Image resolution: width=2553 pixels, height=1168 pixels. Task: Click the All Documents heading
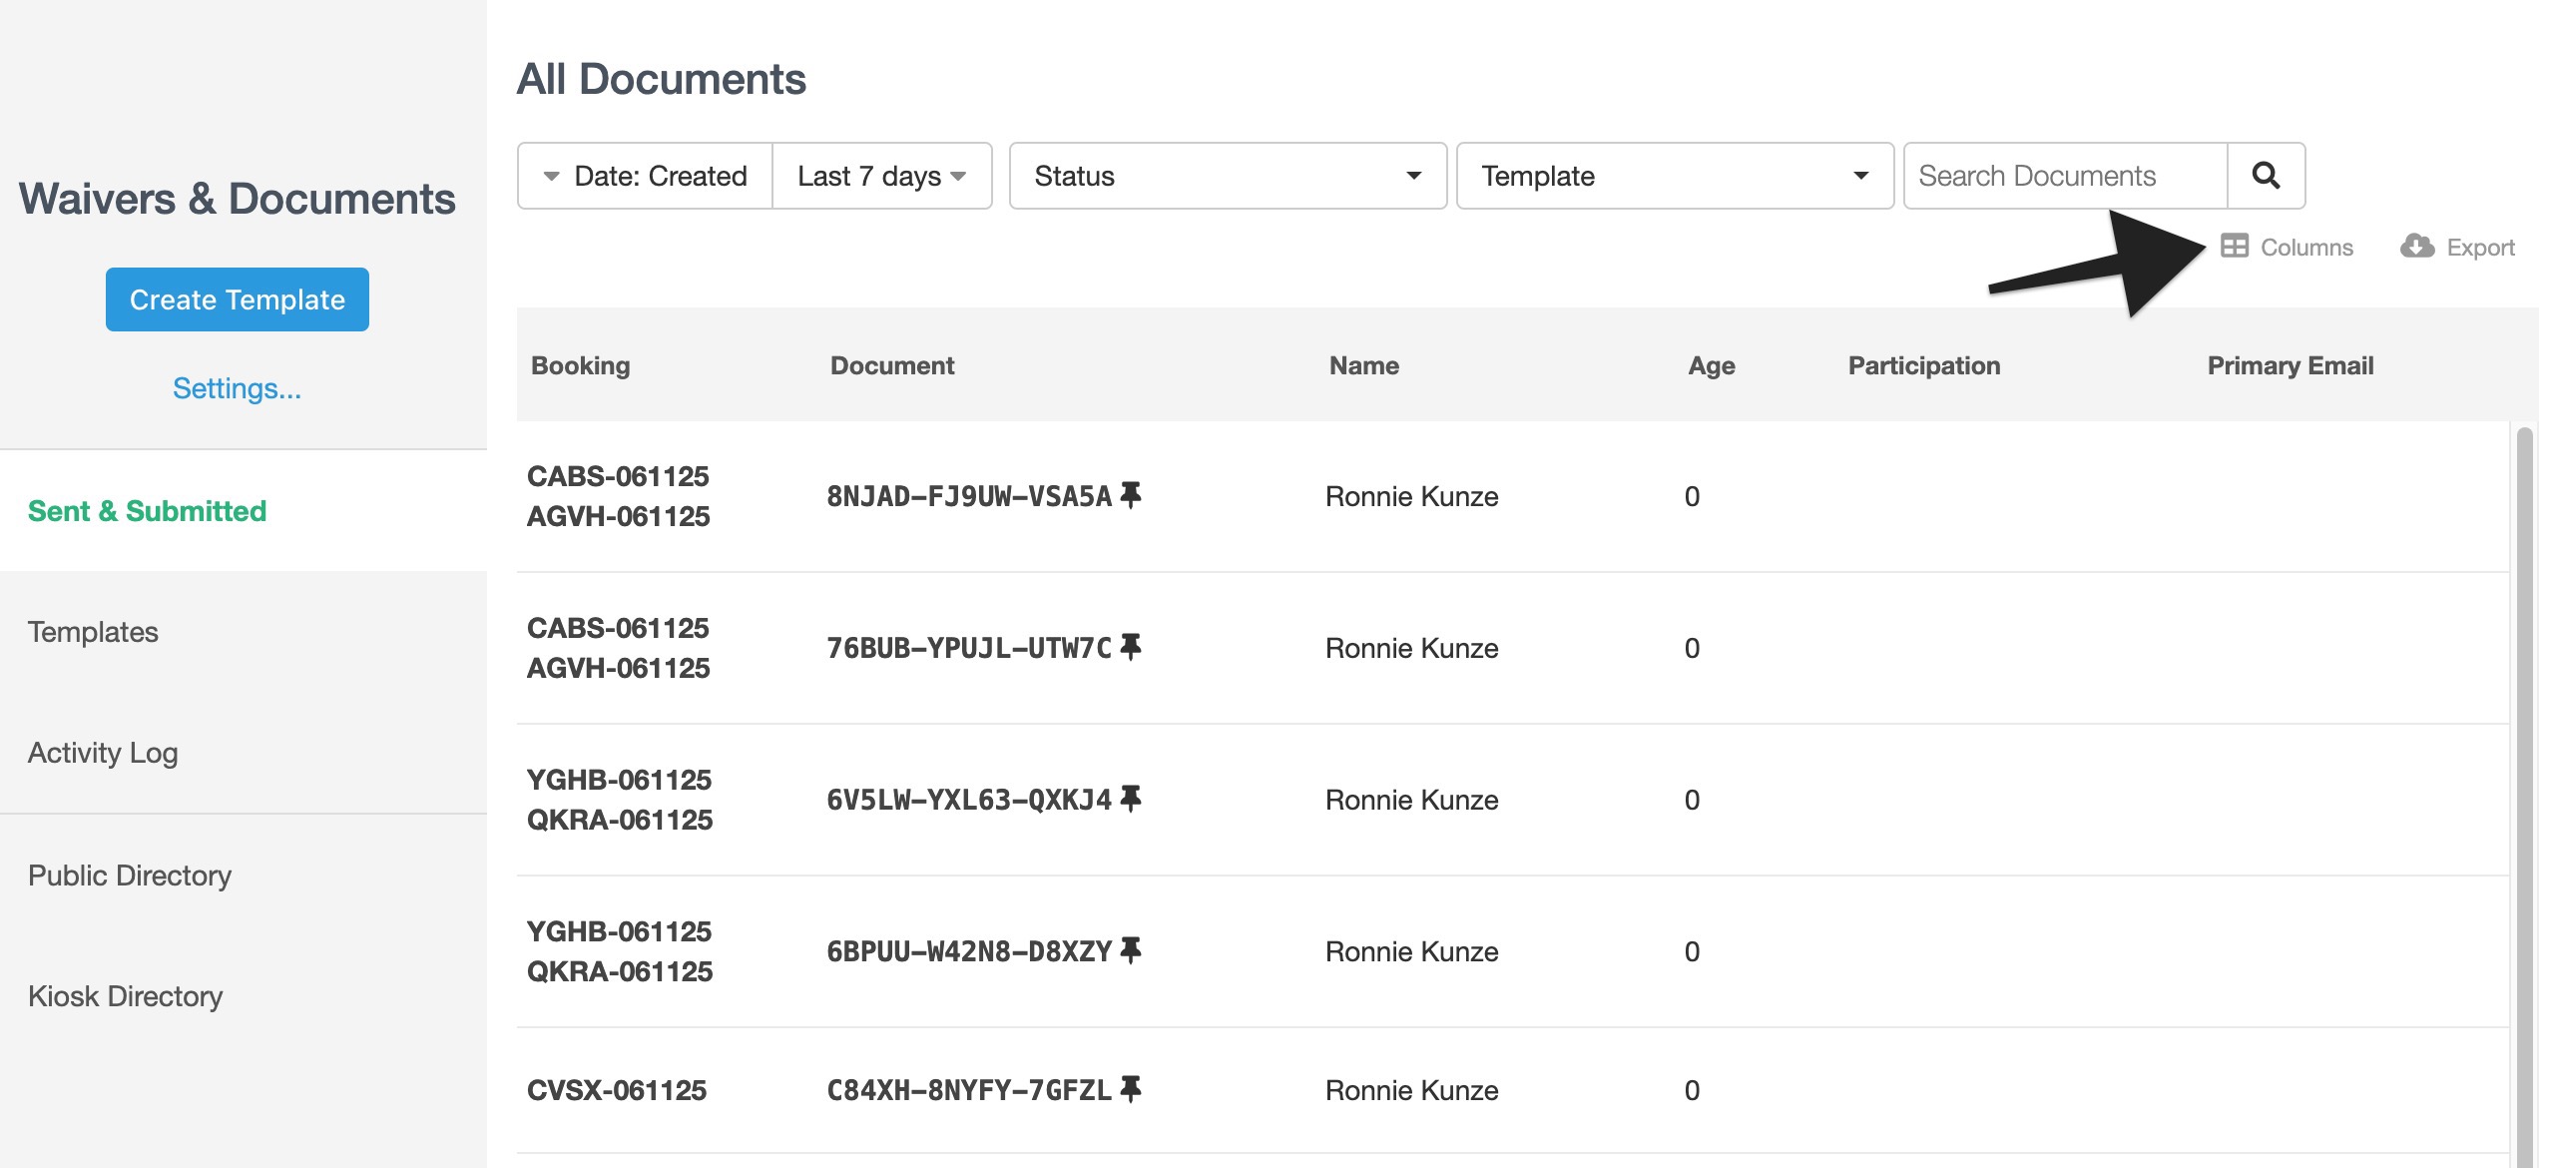click(x=661, y=79)
